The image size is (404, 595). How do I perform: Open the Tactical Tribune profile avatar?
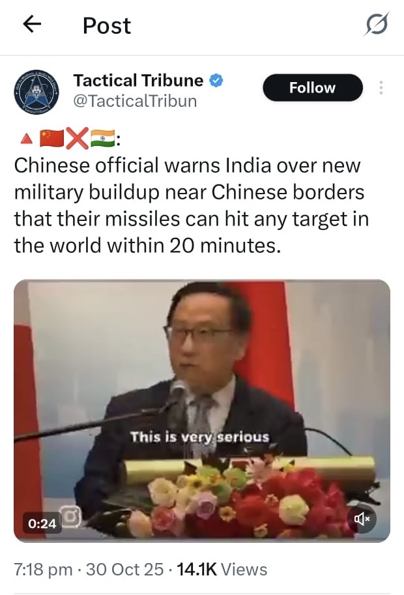[36, 92]
